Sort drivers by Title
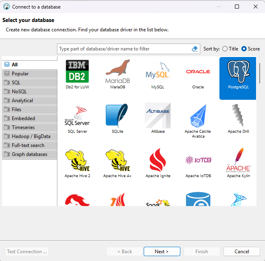This screenshot has height=261, width=265. (x=225, y=49)
